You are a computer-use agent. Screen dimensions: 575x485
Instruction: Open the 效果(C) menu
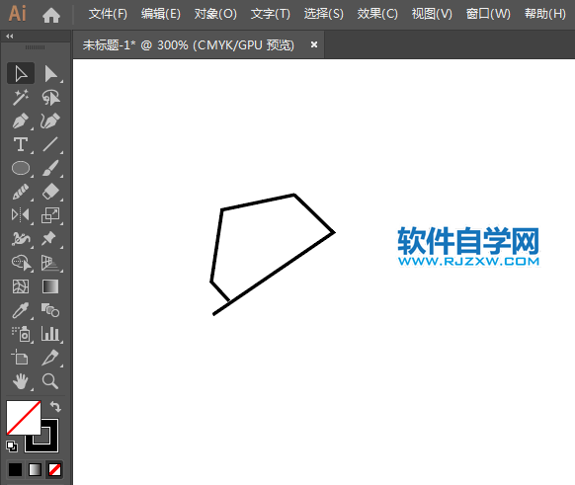click(x=377, y=14)
